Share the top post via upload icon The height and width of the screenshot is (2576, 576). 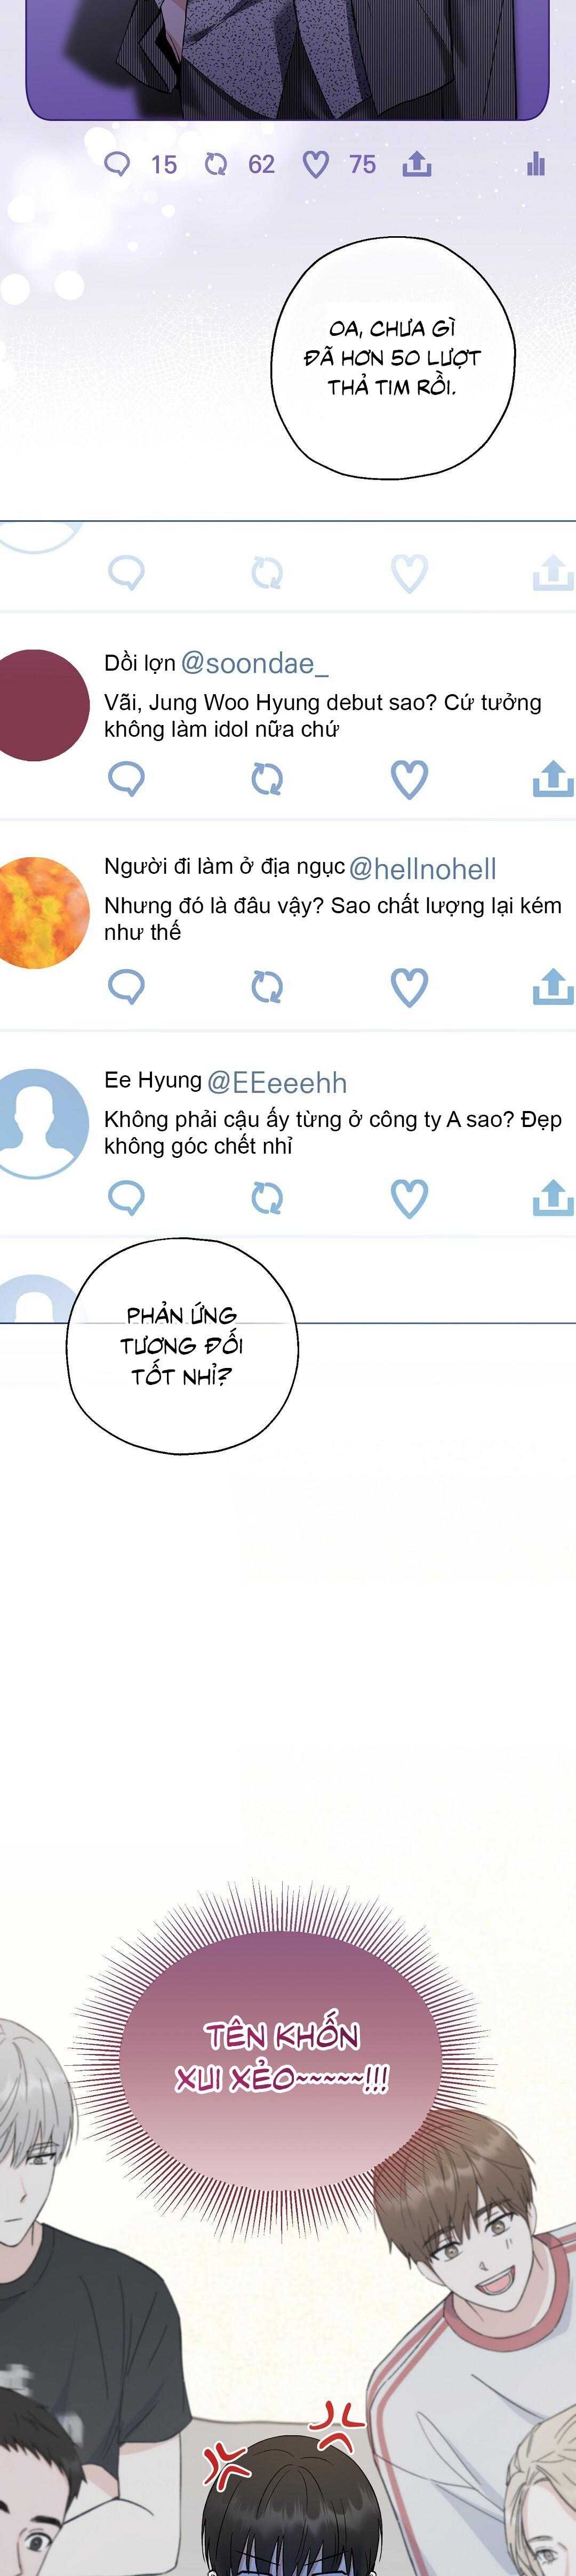tap(416, 164)
